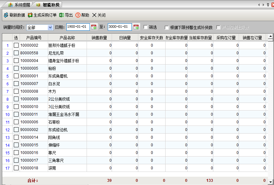Click the start date field 1900-01-01
This screenshot has width=274, height=185.
[x=78, y=27]
